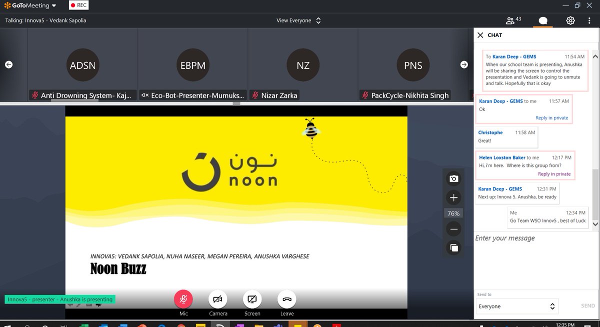Start sharing with the Screen button
600x327 pixels.
click(252, 299)
